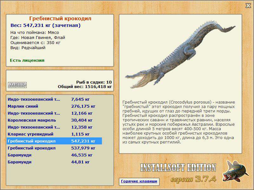This screenshot has height=190, width=254.
Task: Click the Вид: Редчайший line
Action: [x=28, y=48]
